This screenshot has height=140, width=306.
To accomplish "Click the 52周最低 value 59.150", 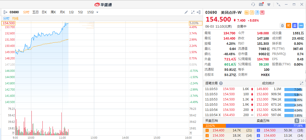I will tap(264, 64).
